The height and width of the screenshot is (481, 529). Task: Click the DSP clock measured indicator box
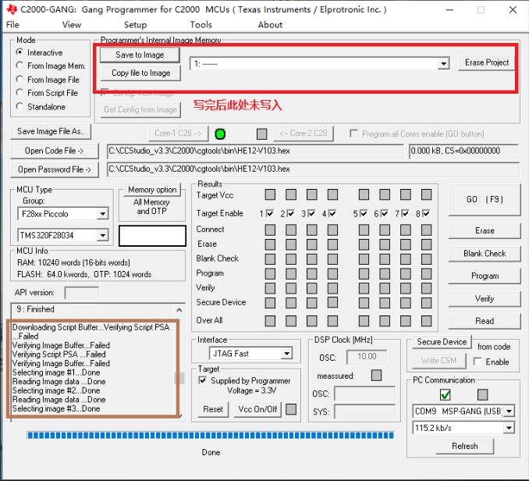(x=376, y=376)
